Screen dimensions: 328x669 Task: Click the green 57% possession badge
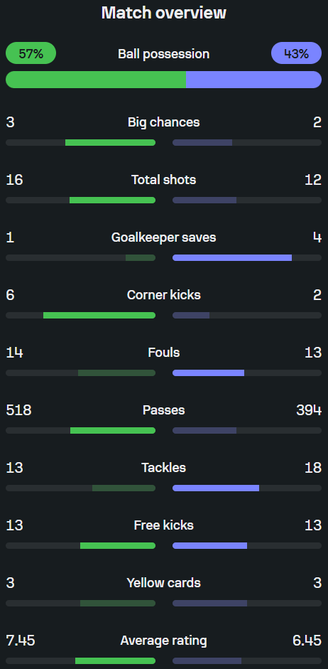tap(31, 53)
